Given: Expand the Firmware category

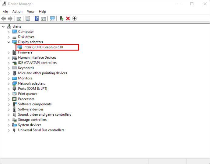Looking at the screenshot, I should click(9, 53).
